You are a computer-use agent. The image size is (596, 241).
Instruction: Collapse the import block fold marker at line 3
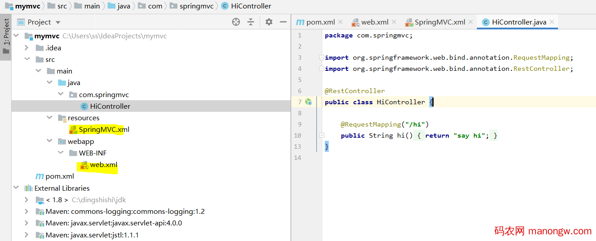(x=321, y=57)
